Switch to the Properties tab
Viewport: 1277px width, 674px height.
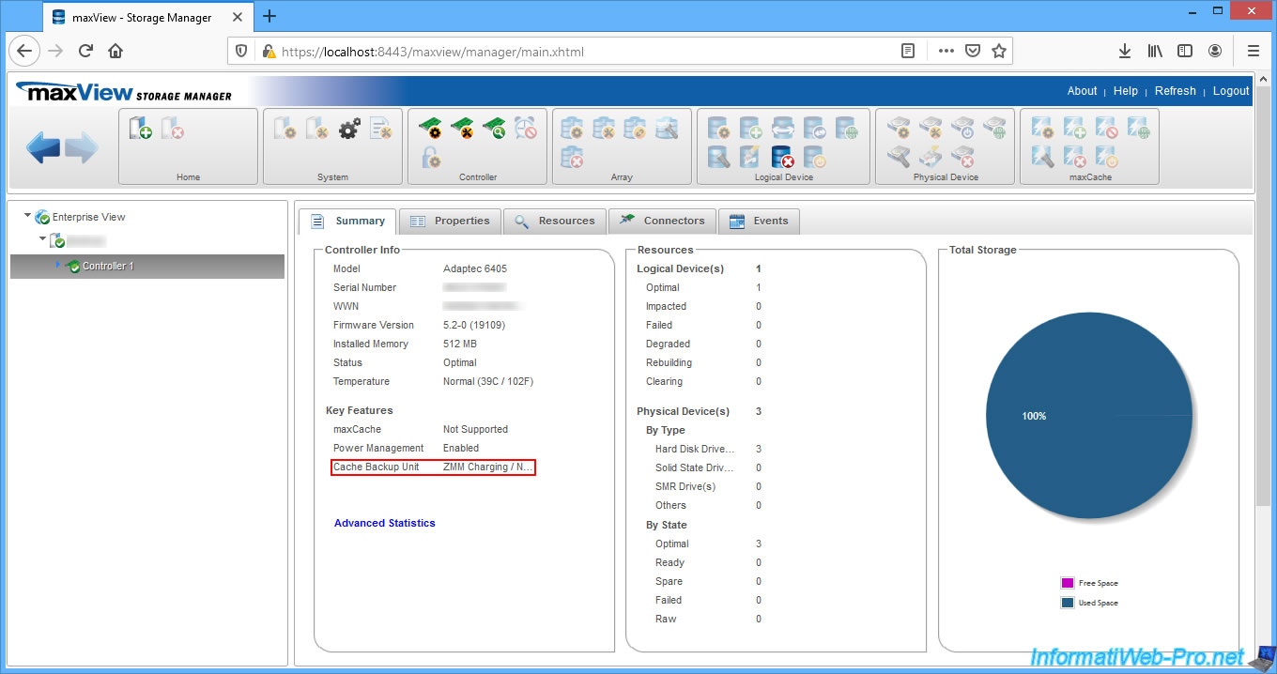tap(450, 222)
